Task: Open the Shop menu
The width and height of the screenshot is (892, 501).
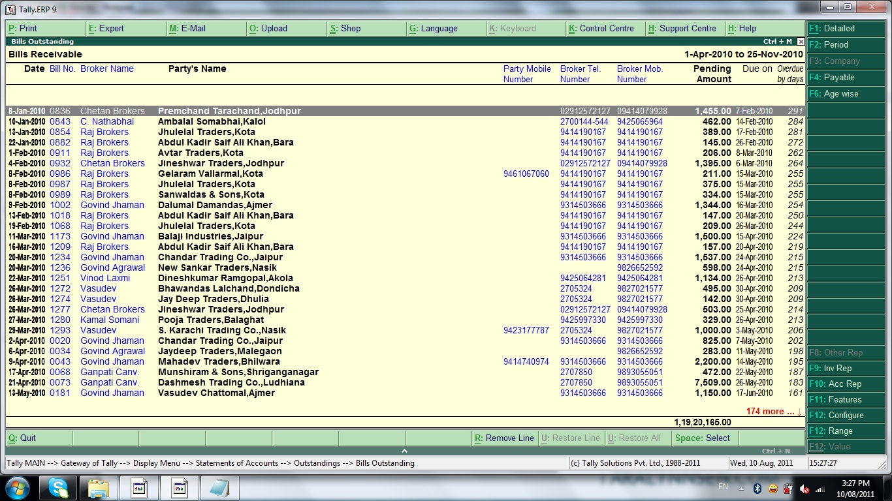Action: 367,29
